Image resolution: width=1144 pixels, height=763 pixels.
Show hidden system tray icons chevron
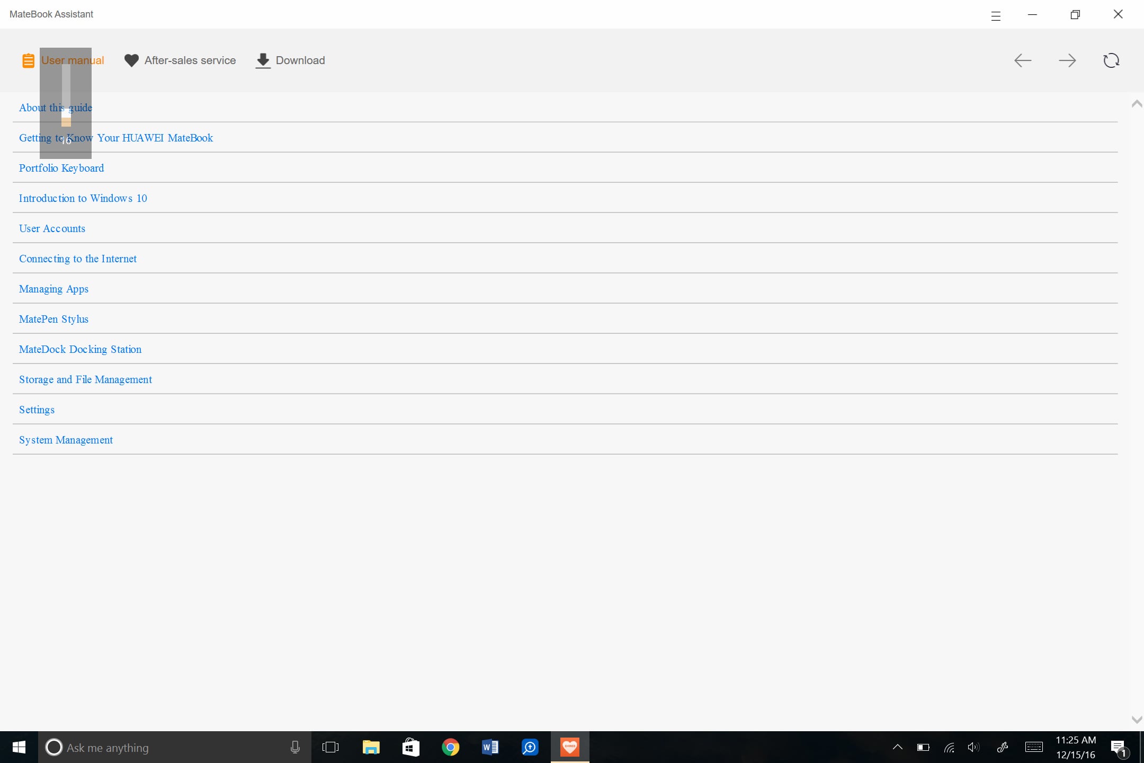[x=897, y=747]
